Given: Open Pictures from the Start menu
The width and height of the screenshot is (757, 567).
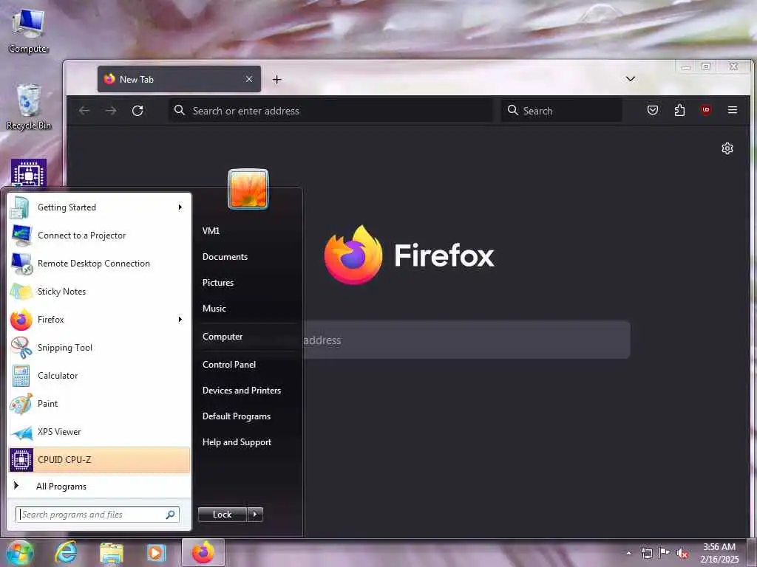Looking at the screenshot, I should click(x=218, y=283).
